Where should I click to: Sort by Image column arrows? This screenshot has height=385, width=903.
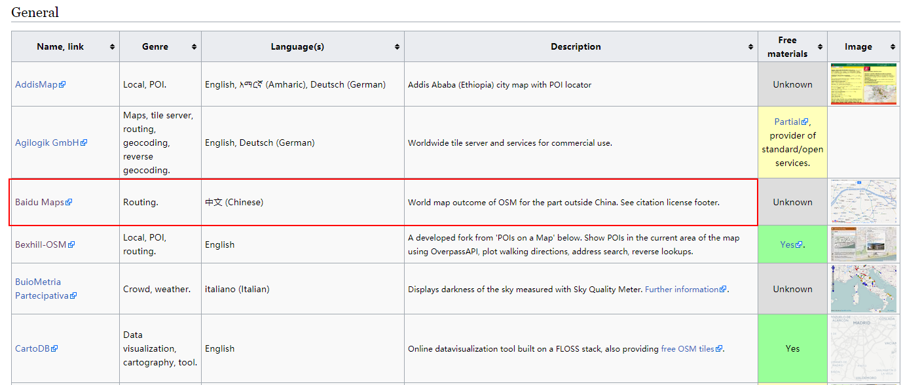coord(893,47)
